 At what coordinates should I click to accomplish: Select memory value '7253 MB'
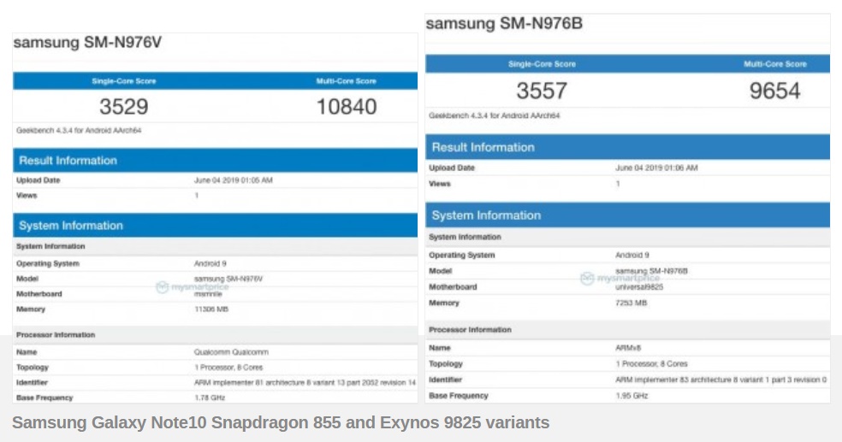click(631, 303)
